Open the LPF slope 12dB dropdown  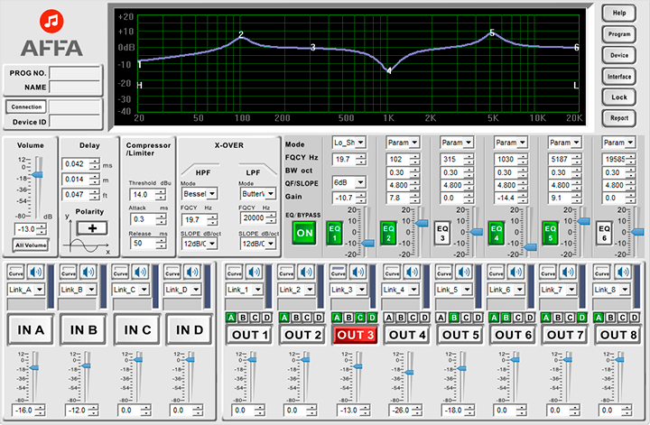click(258, 244)
